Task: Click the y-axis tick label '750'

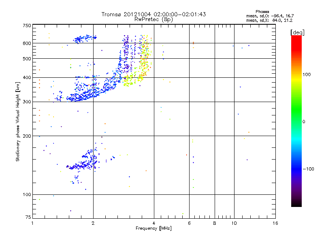Action: (27, 26)
